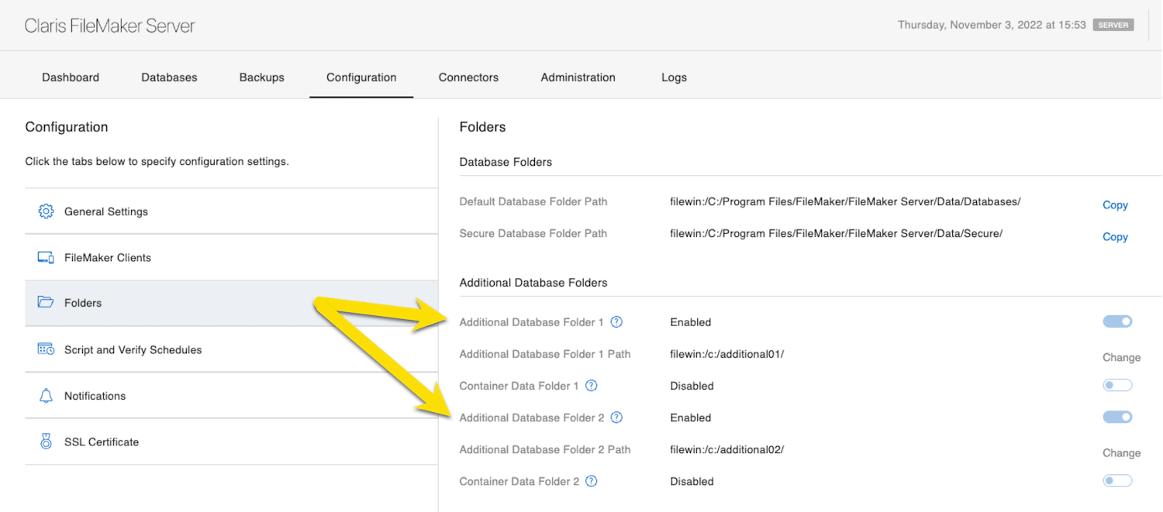Viewport: 1163px width, 512px height.
Task: Open Script and Verify Schedules section
Action: pos(231,349)
